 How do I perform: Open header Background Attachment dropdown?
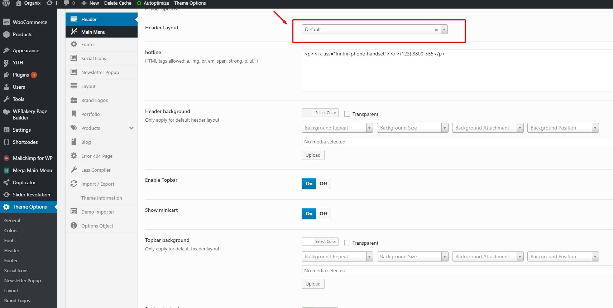[x=487, y=128]
